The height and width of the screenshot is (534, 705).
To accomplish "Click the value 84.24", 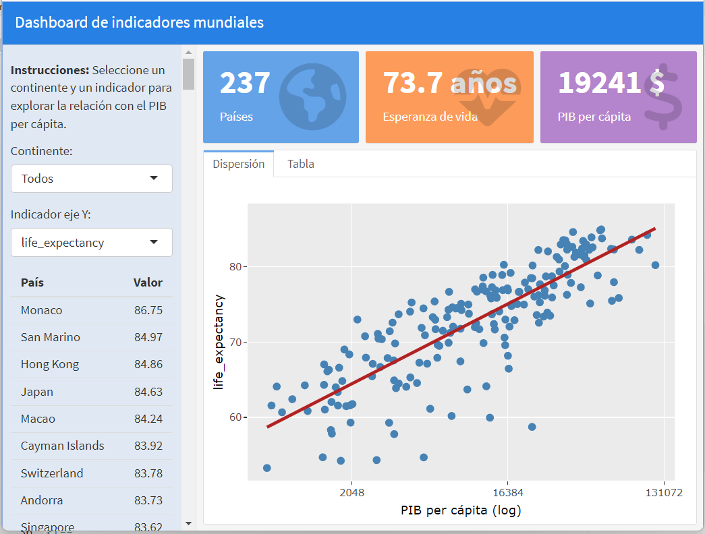I will tap(148, 419).
